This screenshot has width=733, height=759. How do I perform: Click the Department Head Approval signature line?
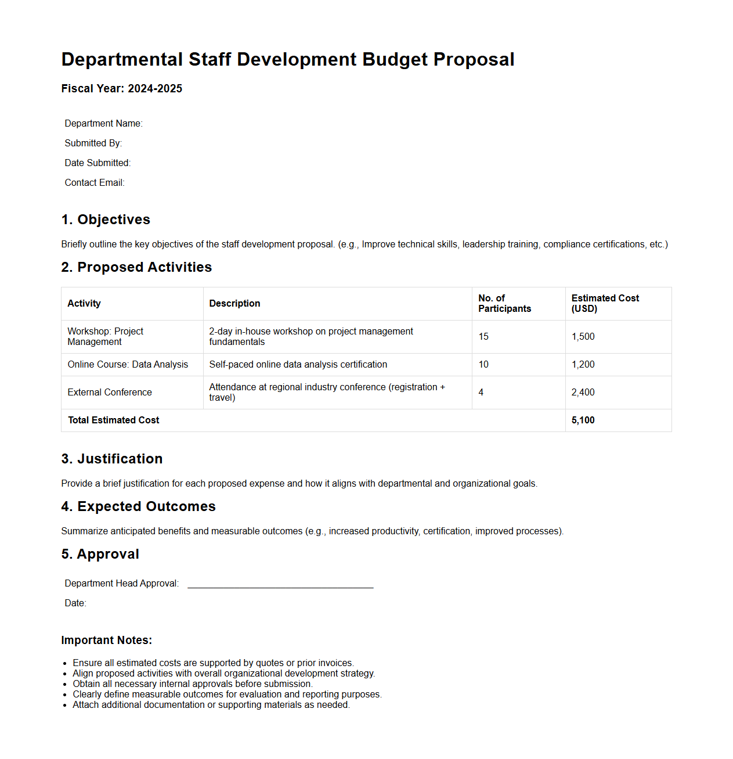280,584
